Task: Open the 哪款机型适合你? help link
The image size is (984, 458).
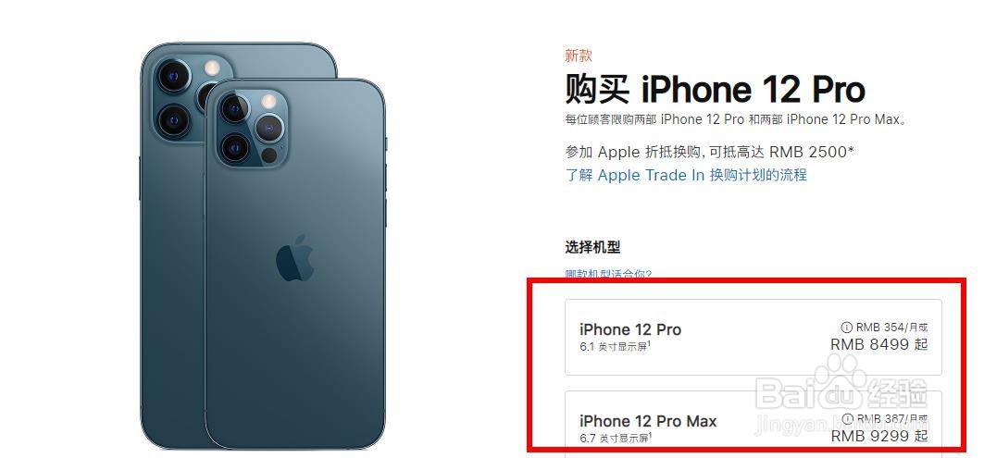Action: coord(608,274)
